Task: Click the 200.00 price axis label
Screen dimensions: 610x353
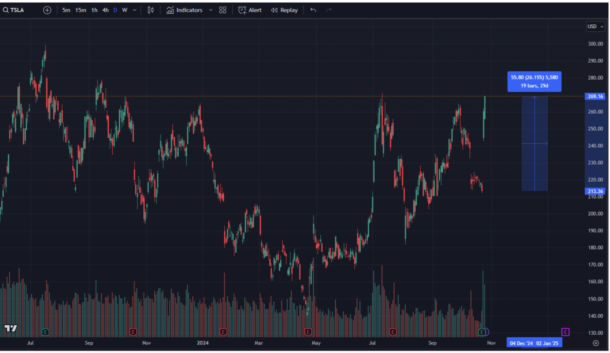Action: coord(595,214)
